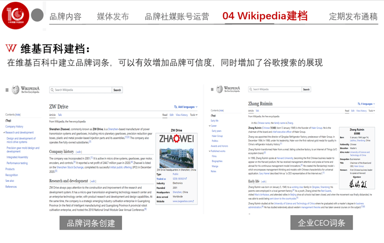
Task: Open Precision gear mold design contents link
Action: tap(23, 150)
